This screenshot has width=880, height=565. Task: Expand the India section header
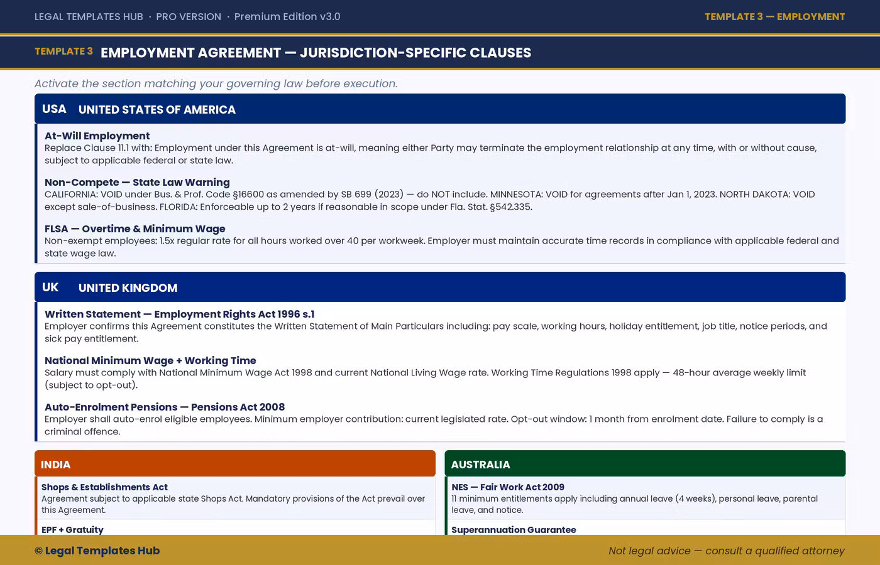234,465
